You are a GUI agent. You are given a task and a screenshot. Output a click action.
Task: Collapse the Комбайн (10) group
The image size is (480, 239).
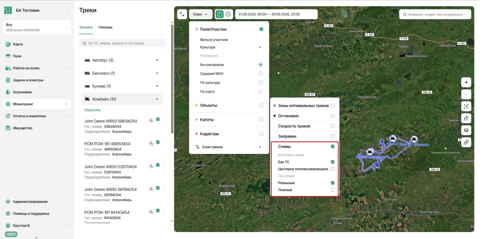(122, 99)
